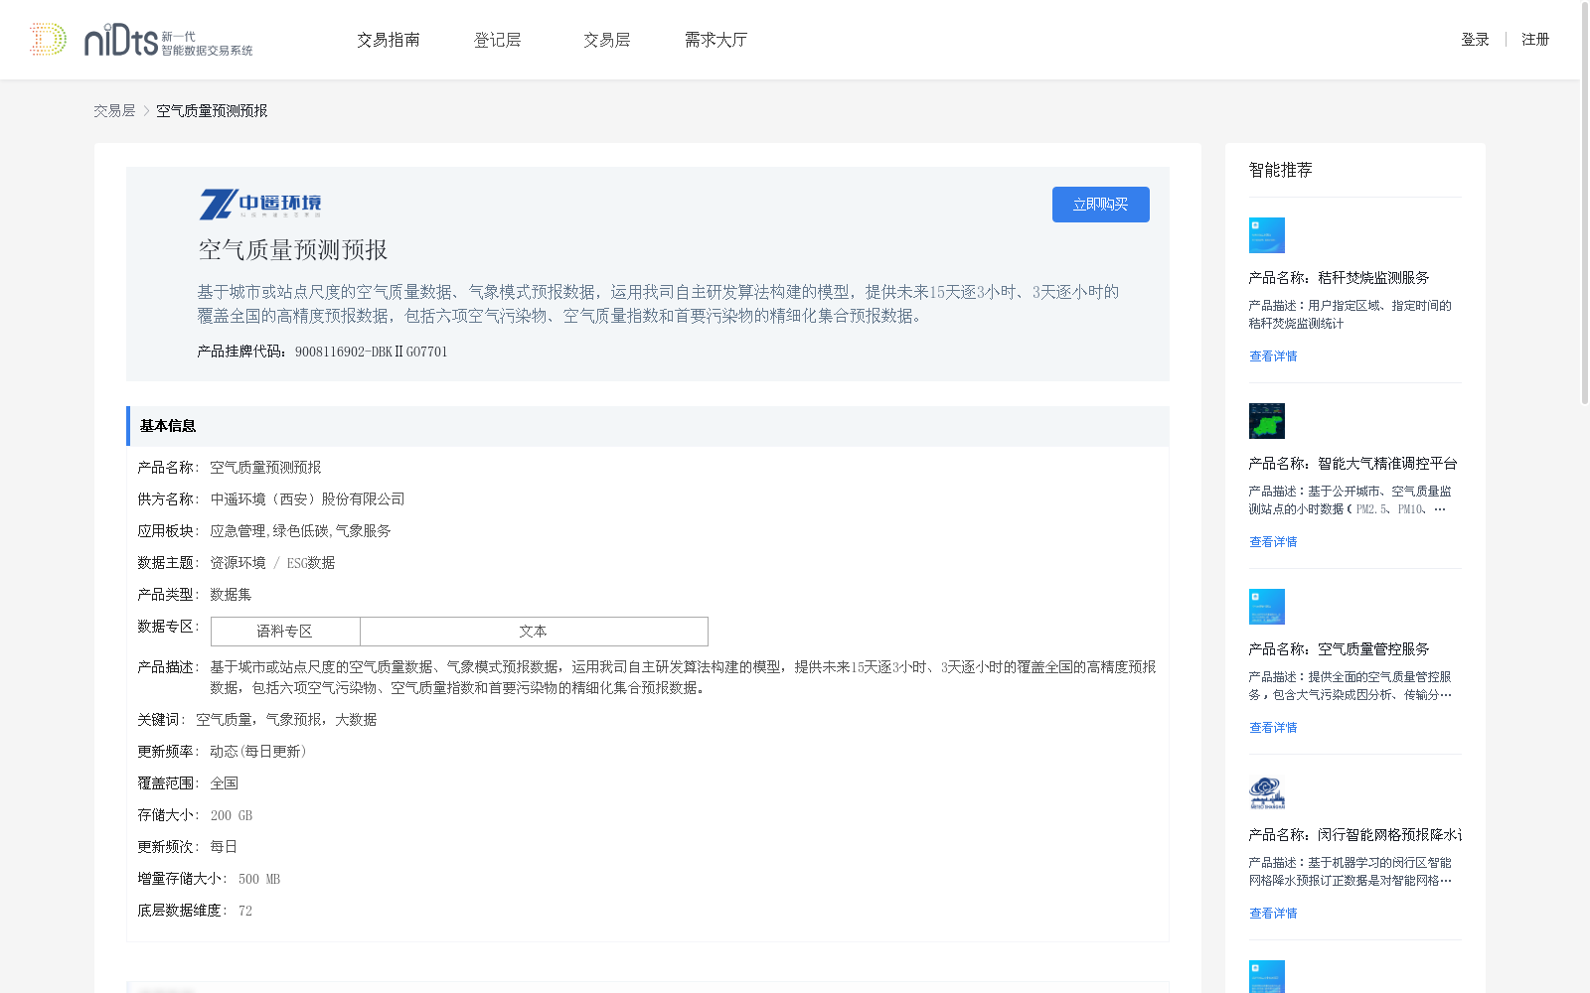The width and height of the screenshot is (1590, 993).
Task: Click the 应急管理,绿色低碳,气象服务 value
Action: [x=300, y=531]
